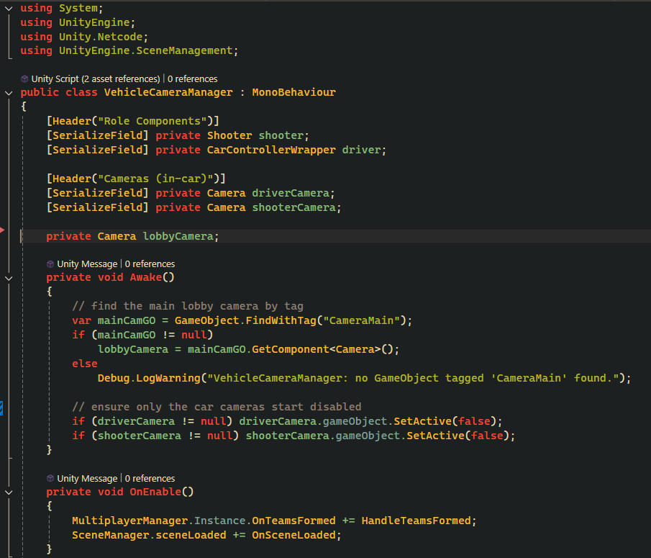This screenshot has height=558, width=651.
Task: Click 'UnityEngine.SceneManagement' using directive
Action: (x=146, y=50)
